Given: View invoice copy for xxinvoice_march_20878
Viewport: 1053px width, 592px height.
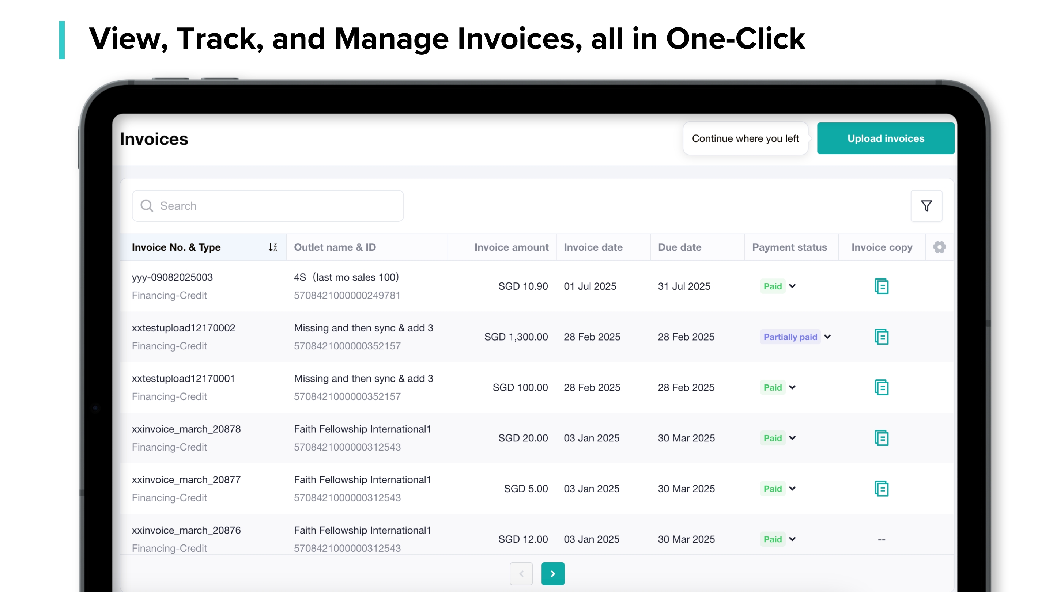Looking at the screenshot, I should [881, 439].
